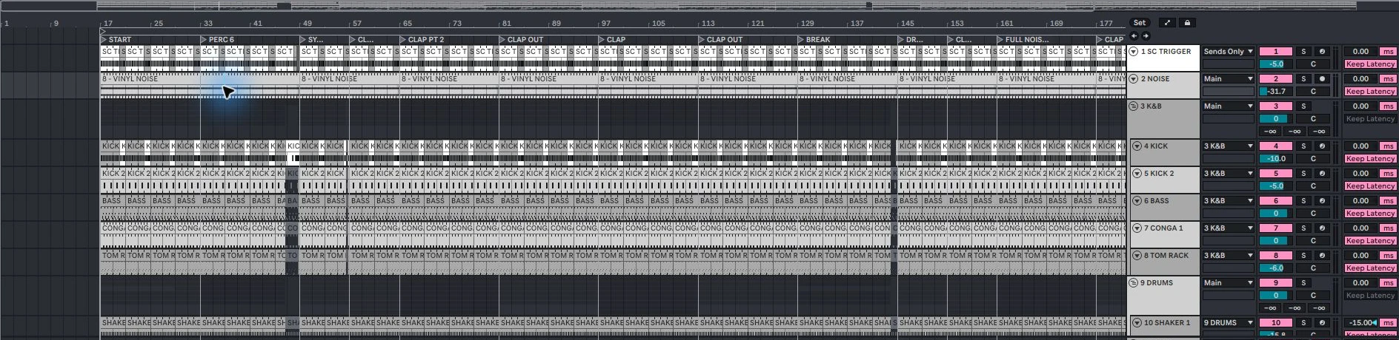Open the 3 K&B output dropdown on 4 KICK
This screenshot has width=1399, height=340.
click(1228, 146)
